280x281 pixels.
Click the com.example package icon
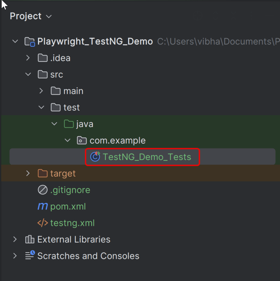click(x=82, y=141)
